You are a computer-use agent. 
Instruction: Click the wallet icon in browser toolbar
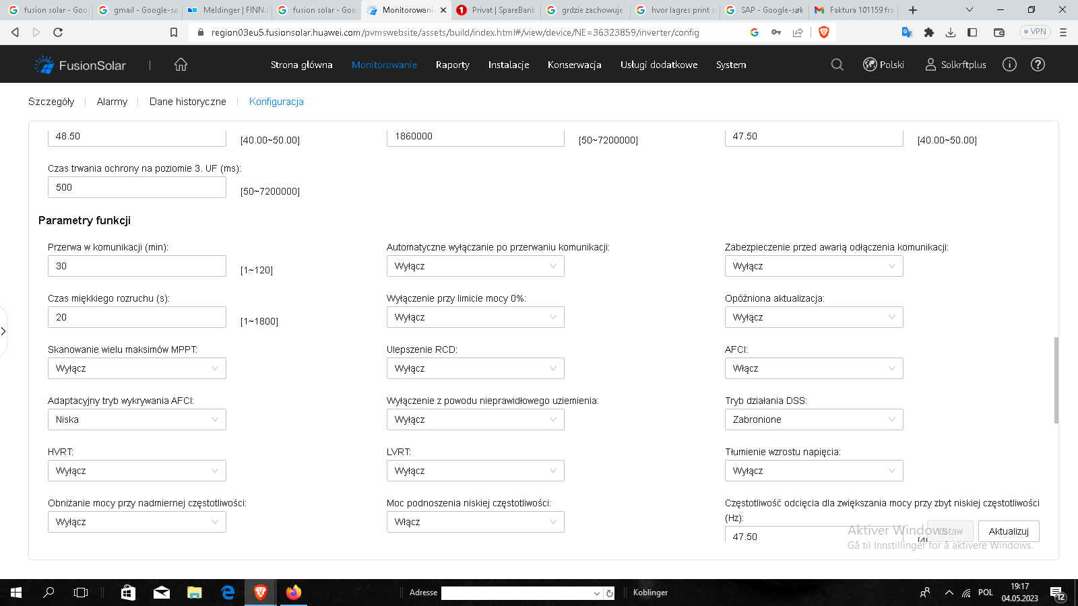999,32
